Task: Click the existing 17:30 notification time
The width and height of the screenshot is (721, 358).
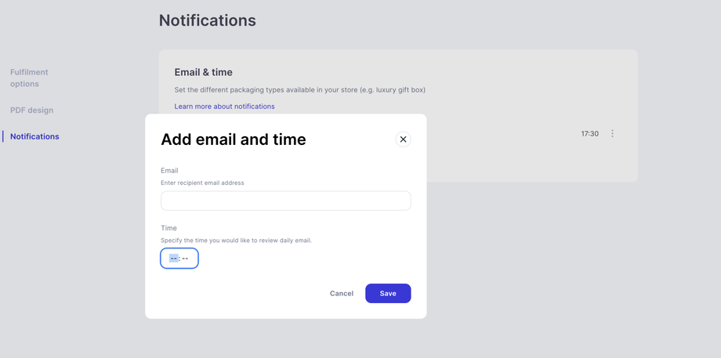Action: (x=589, y=134)
